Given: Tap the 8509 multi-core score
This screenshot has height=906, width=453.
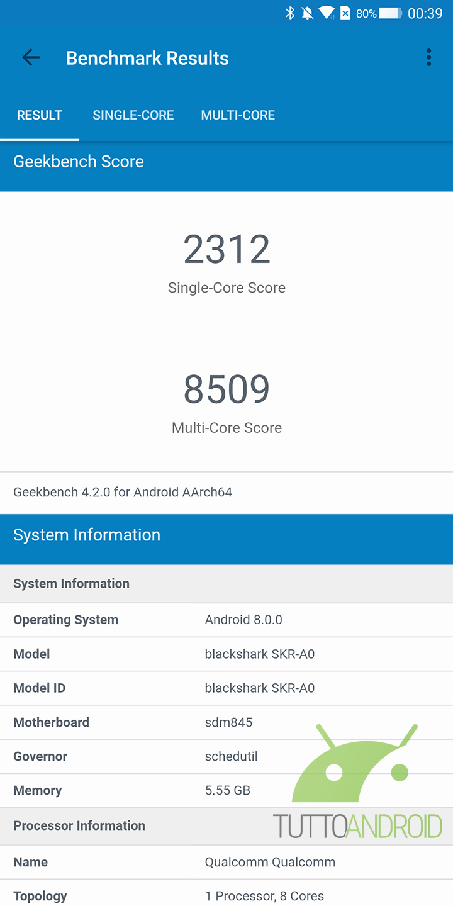Looking at the screenshot, I should tap(226, 389).
